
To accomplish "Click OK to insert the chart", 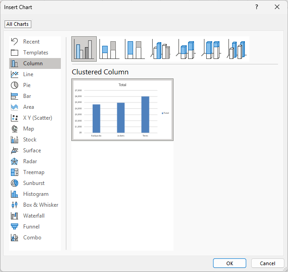I will [229, 263].
